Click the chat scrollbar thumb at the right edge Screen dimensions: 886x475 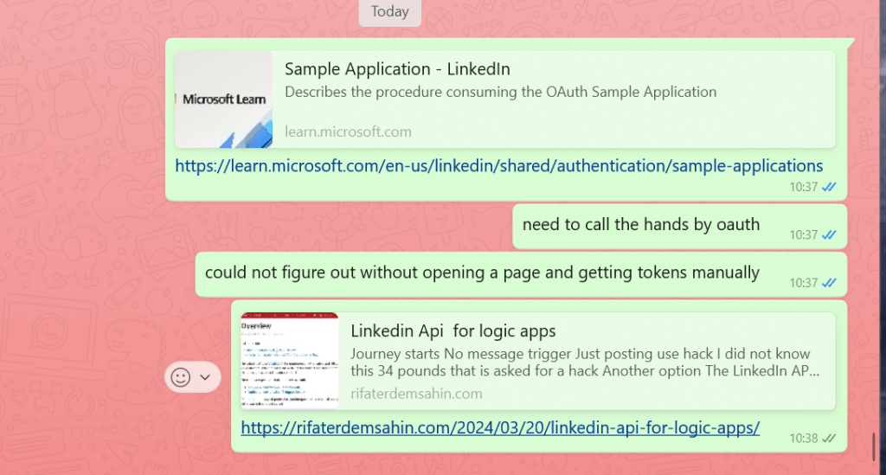coord(874,446)
